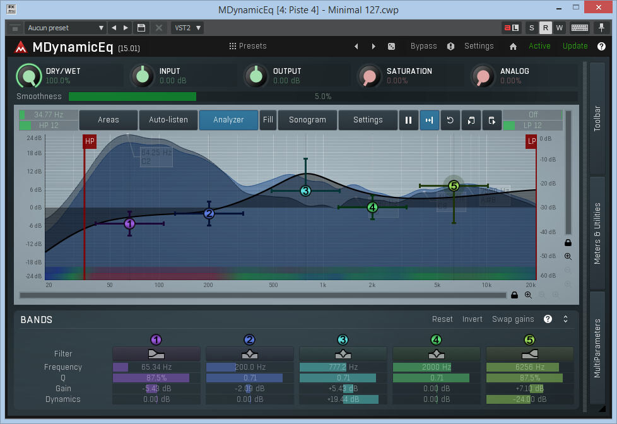The width and height of the screenshot is (617, 424).
Task: Click the green Update link
Action: pos(575,46)
